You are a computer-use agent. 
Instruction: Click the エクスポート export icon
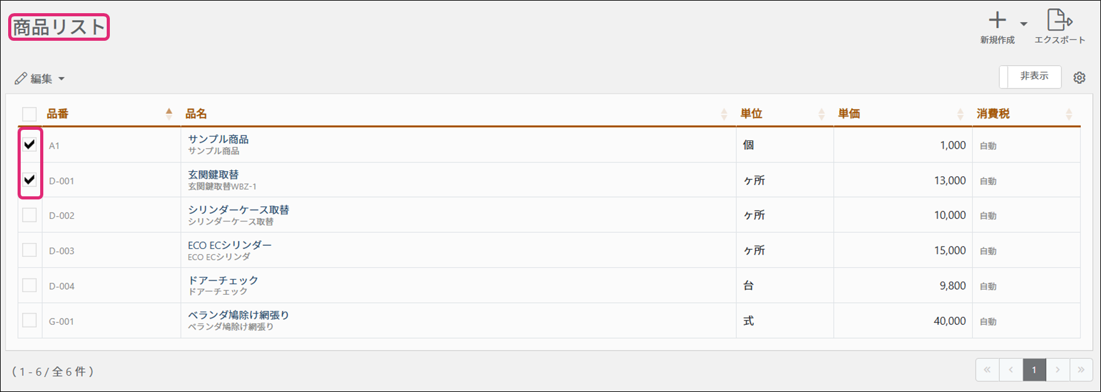(1059, 21)
